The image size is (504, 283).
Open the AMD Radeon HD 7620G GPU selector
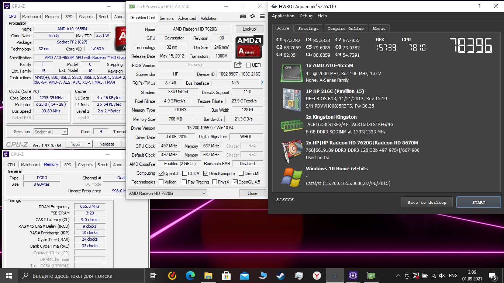coord(168,193)
